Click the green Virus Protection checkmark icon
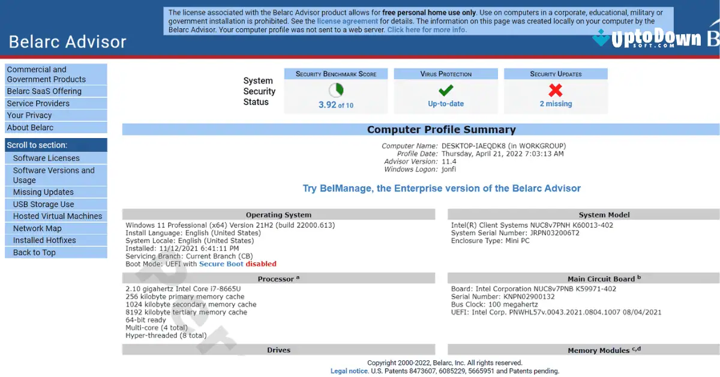Image resolution: width=720 pixels, height=377 pixels. coord(445,90)
